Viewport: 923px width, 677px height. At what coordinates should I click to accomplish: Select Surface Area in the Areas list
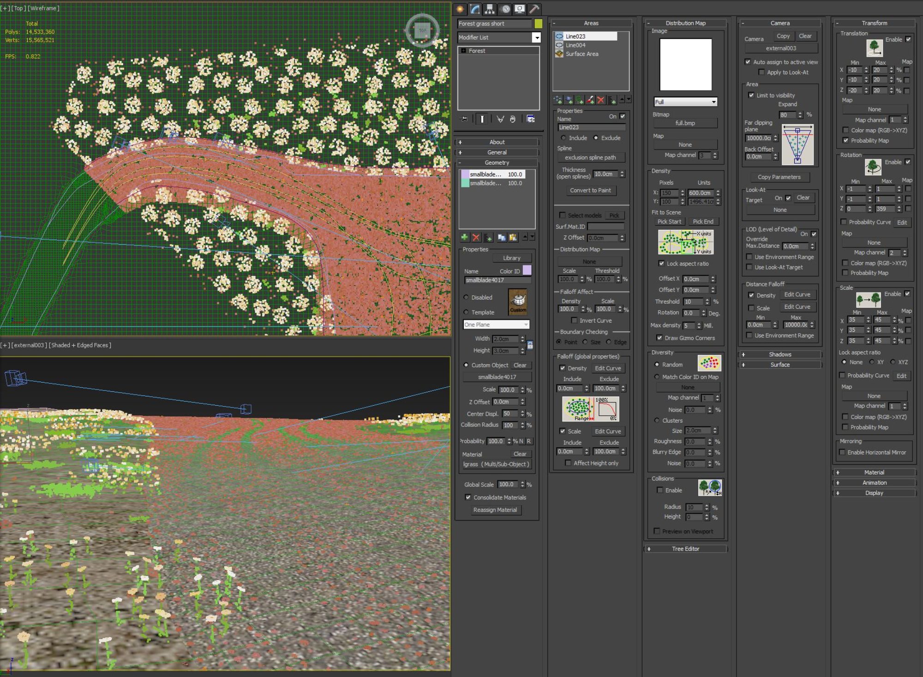click(x=581, y=54)
